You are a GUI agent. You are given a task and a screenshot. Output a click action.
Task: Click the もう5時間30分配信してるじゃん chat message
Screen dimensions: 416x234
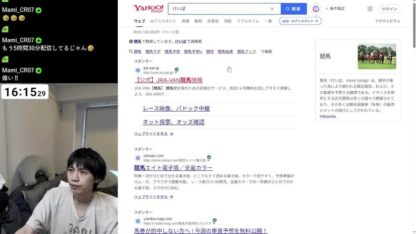point(48,48)
